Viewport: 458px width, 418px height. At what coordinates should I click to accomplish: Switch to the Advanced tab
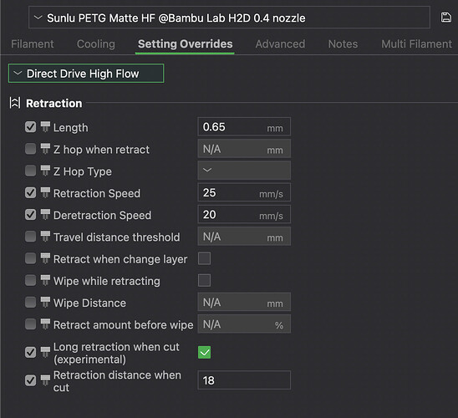point(280,44)
